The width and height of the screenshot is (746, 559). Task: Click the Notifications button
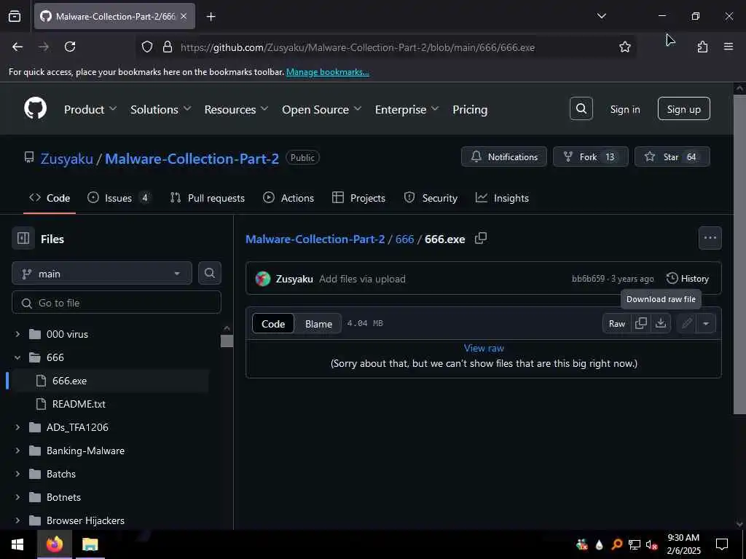504,157
